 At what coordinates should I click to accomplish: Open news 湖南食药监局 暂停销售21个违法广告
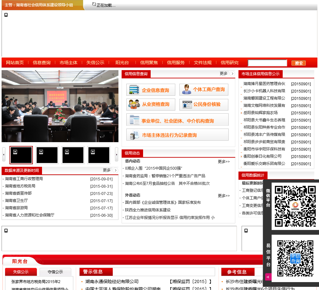click(x=165, y=176)
